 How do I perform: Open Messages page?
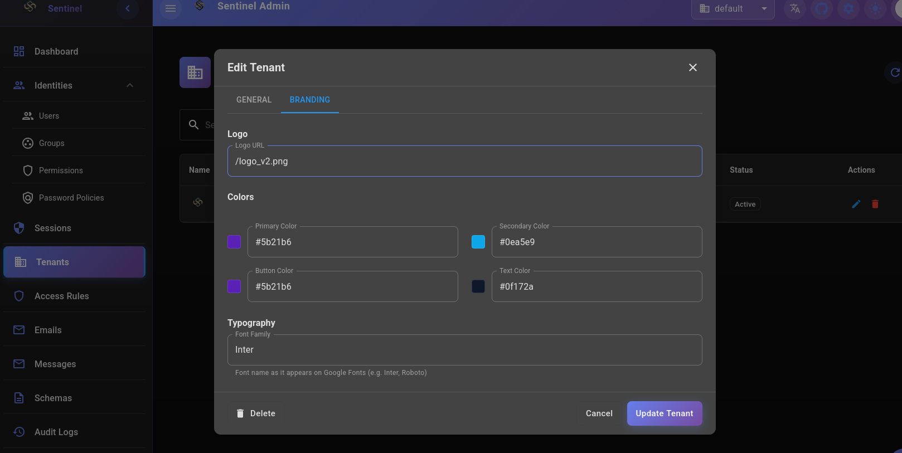(x=74, y=364)
